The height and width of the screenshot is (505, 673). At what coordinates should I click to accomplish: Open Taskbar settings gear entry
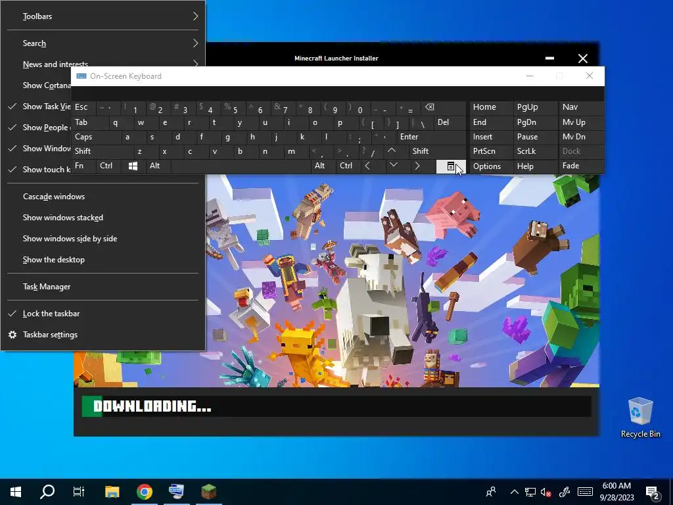[103, 335]
